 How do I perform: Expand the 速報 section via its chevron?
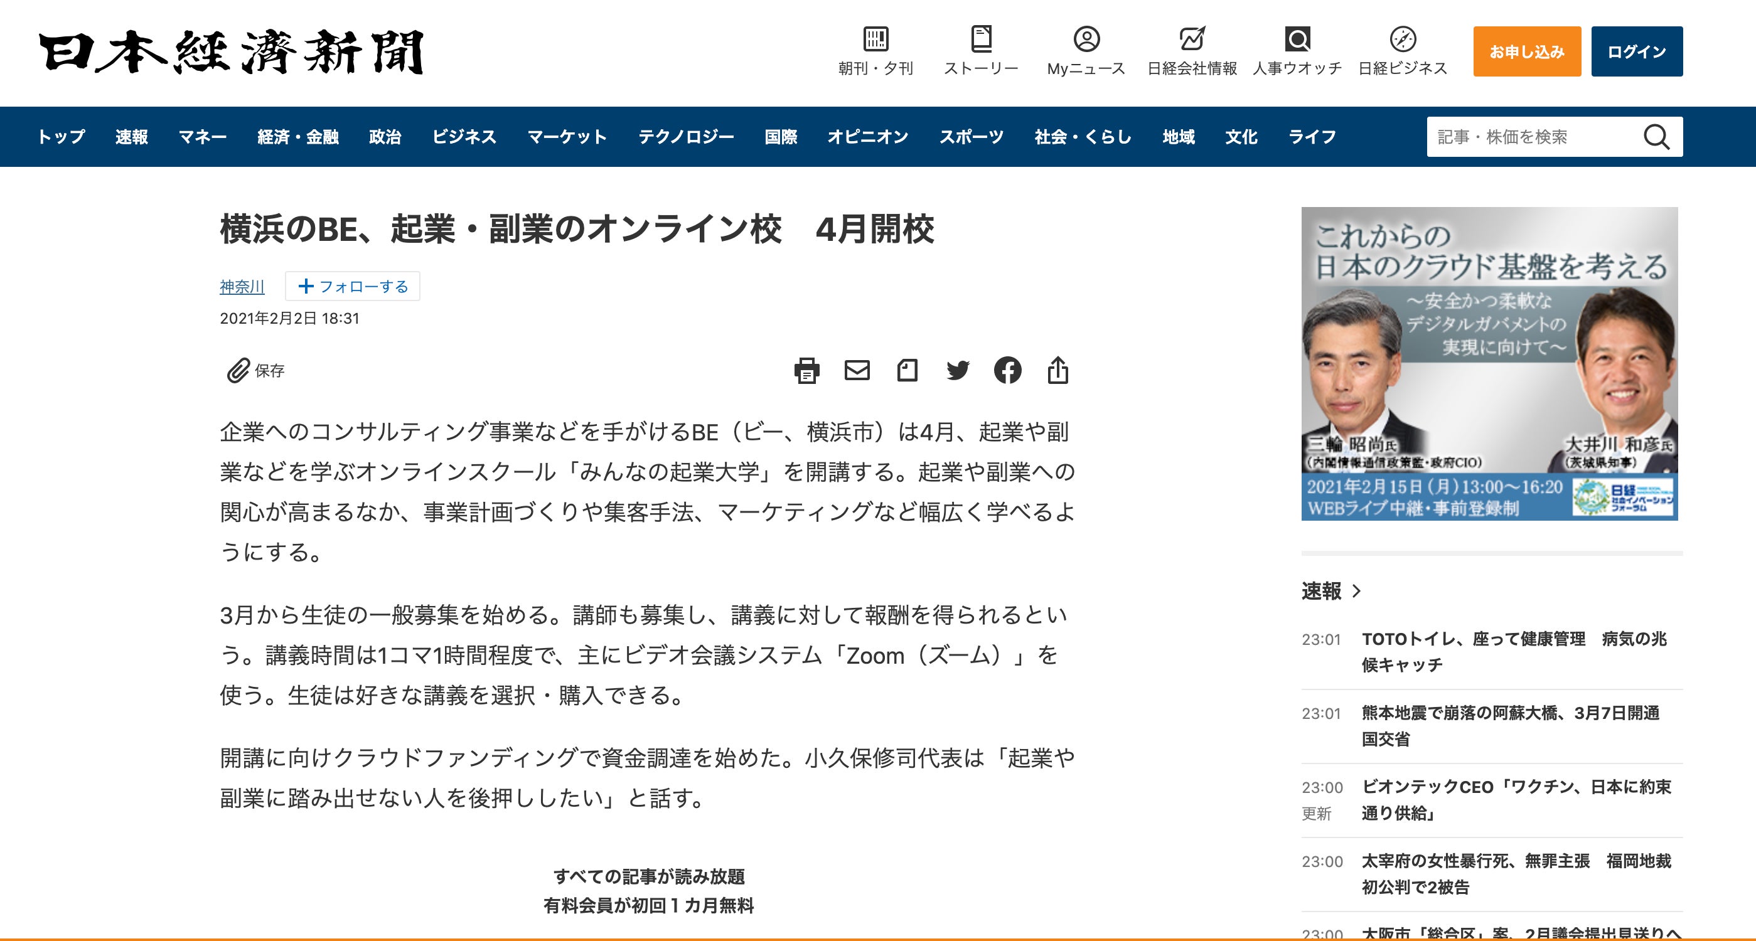1356,591
